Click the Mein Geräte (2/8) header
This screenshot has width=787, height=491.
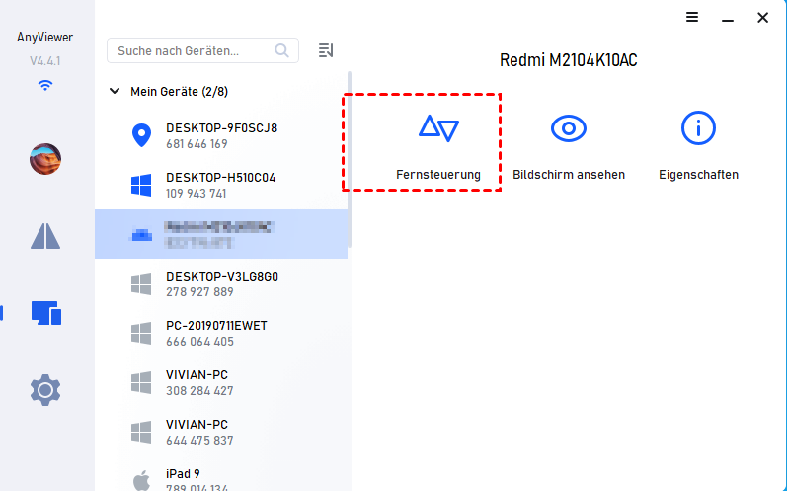179,92
